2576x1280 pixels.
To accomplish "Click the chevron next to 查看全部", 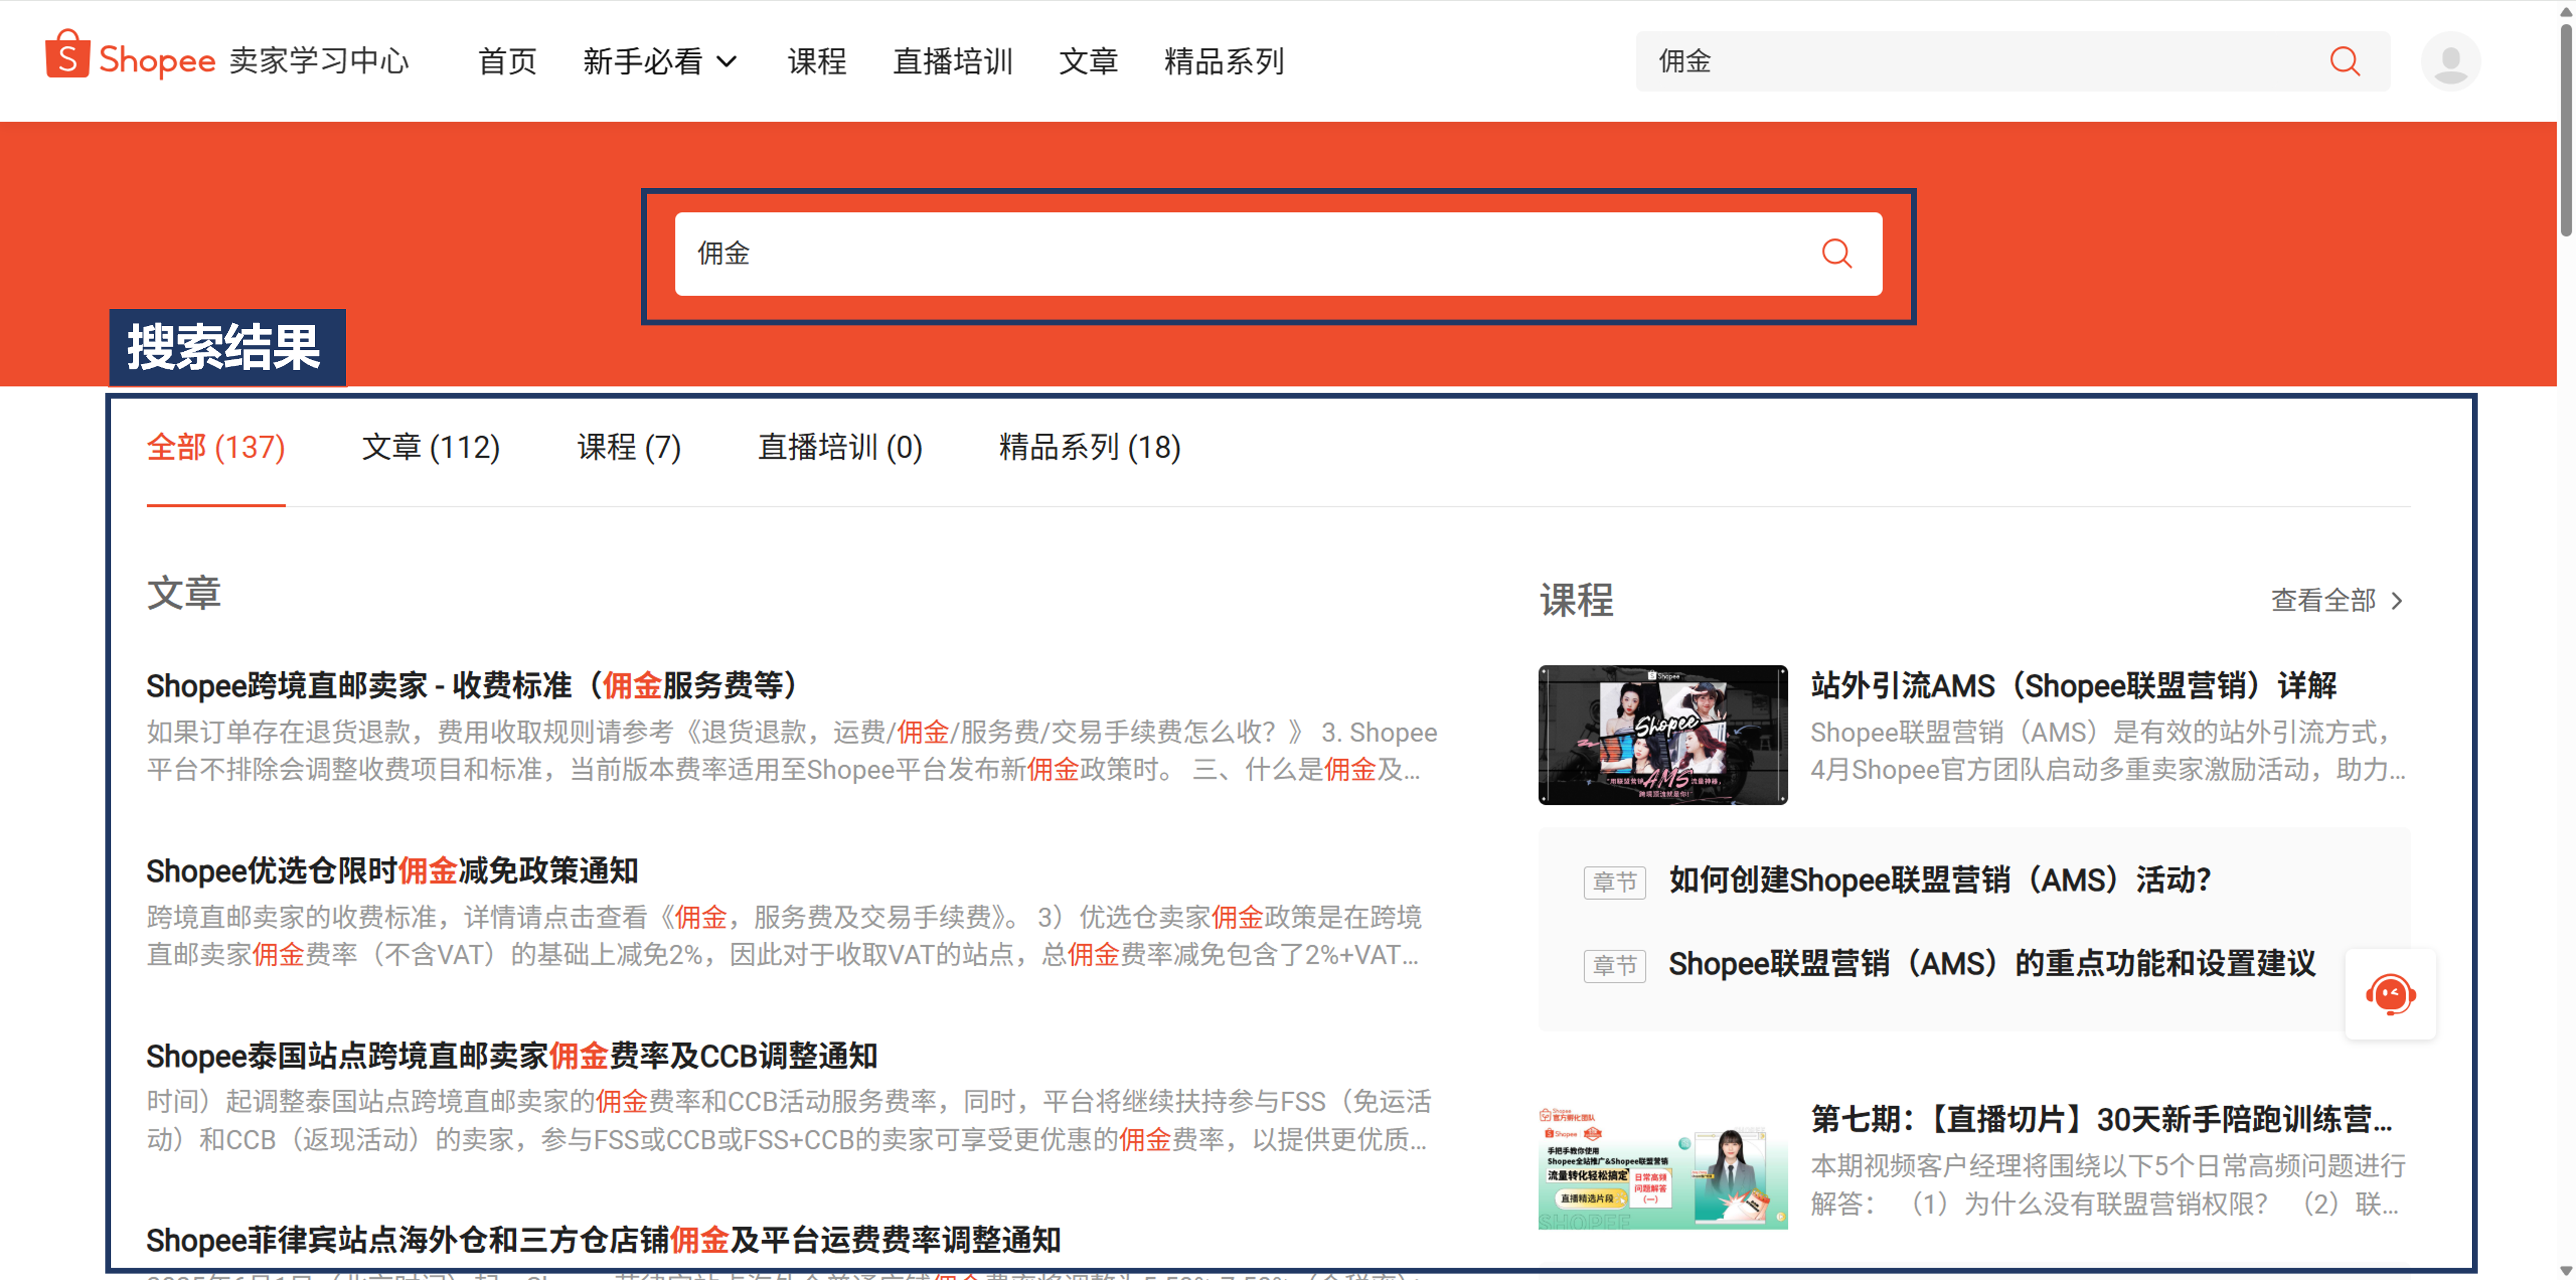I will 2397,601.
